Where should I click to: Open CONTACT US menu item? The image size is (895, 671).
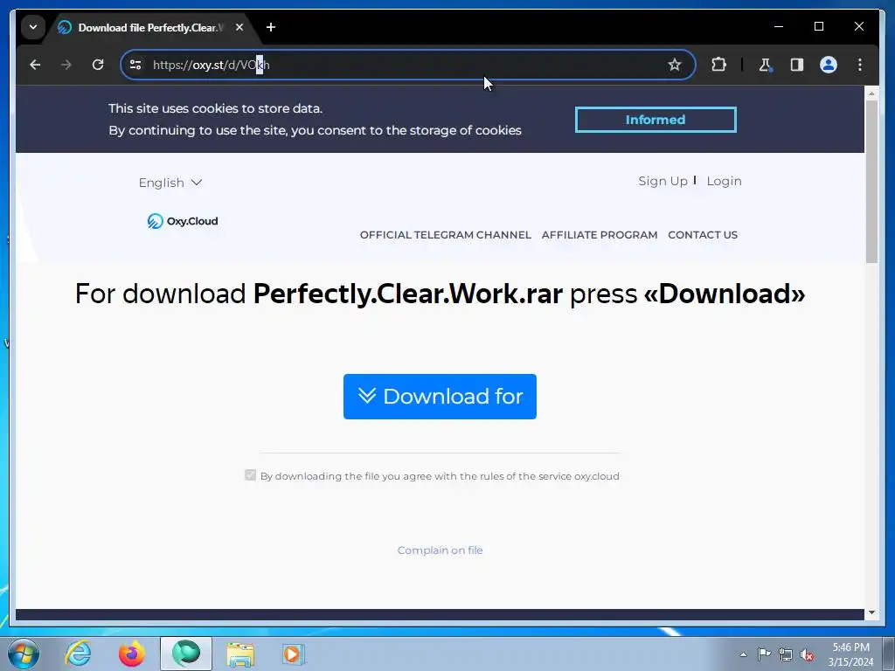[703, 235]
